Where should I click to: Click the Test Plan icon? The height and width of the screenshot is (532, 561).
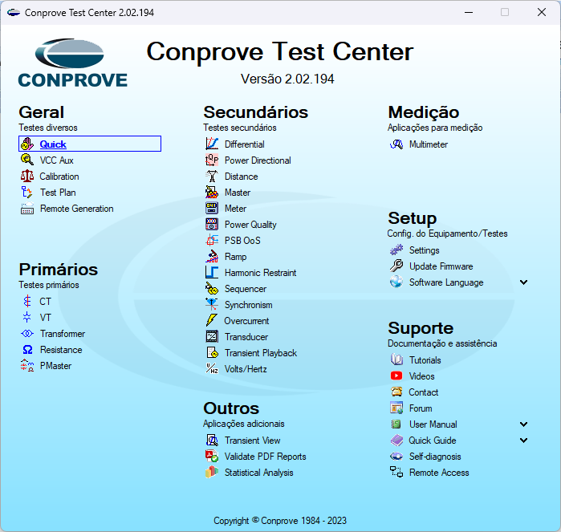26,192
